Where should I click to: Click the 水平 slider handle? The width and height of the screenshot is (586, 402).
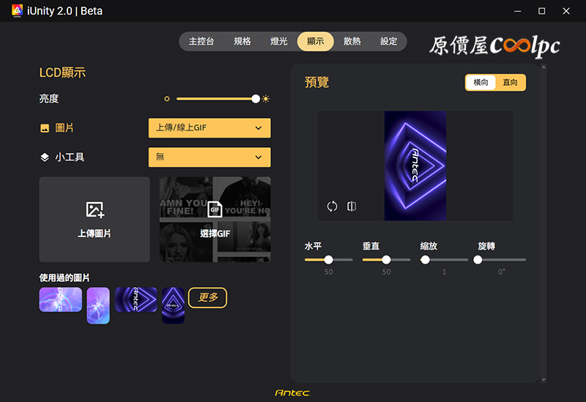pos(328,260)
